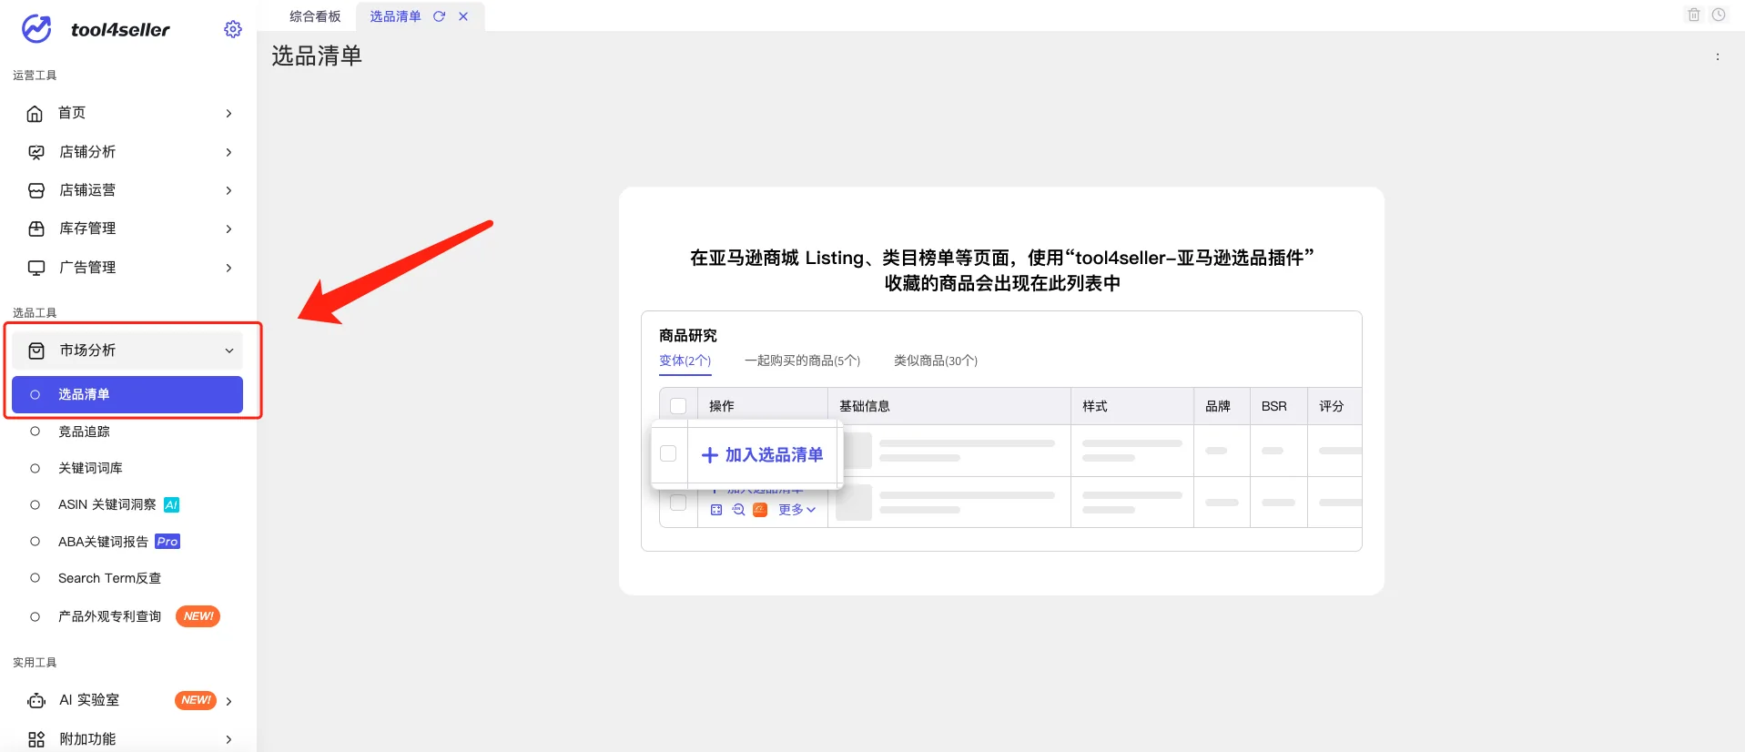
Task: Click the 店铺运营 store icon
Action: click(36, 190)
